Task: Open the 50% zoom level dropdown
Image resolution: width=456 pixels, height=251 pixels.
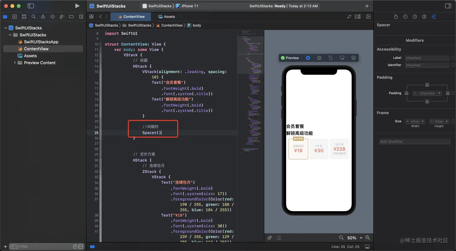Action: [355, 238]
